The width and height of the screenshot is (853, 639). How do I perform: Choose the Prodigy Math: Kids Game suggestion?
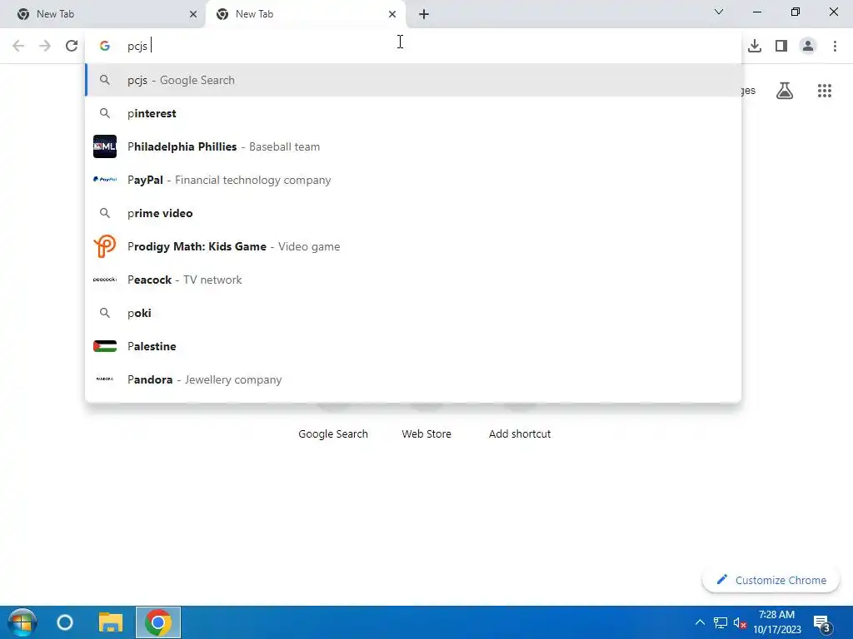point(413,246)
